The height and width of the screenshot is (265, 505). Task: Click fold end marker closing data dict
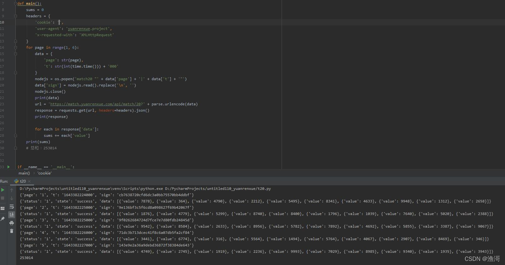pyautogui.click(x=15, y=73)
